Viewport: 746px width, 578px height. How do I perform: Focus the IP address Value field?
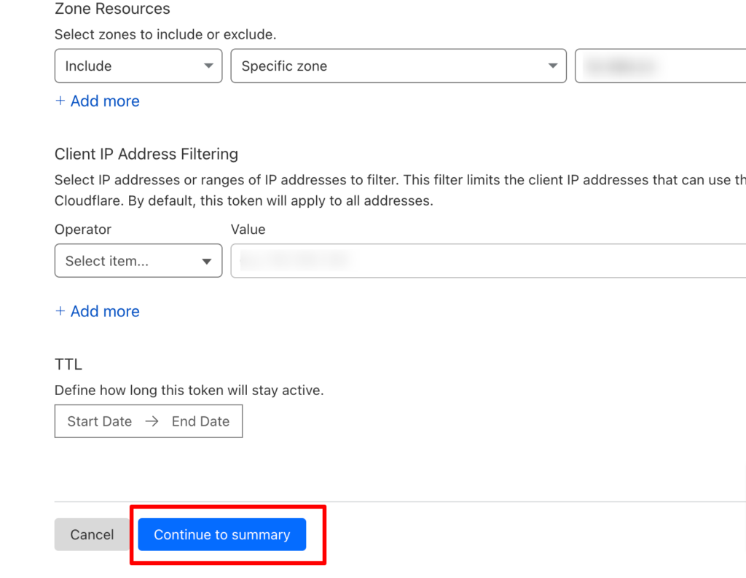488,261
